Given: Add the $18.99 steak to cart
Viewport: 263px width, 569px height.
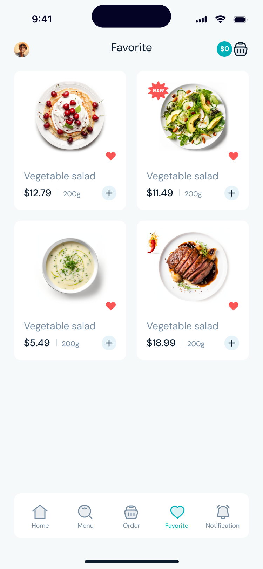Looking at the screenshot, I should (232, 343).
